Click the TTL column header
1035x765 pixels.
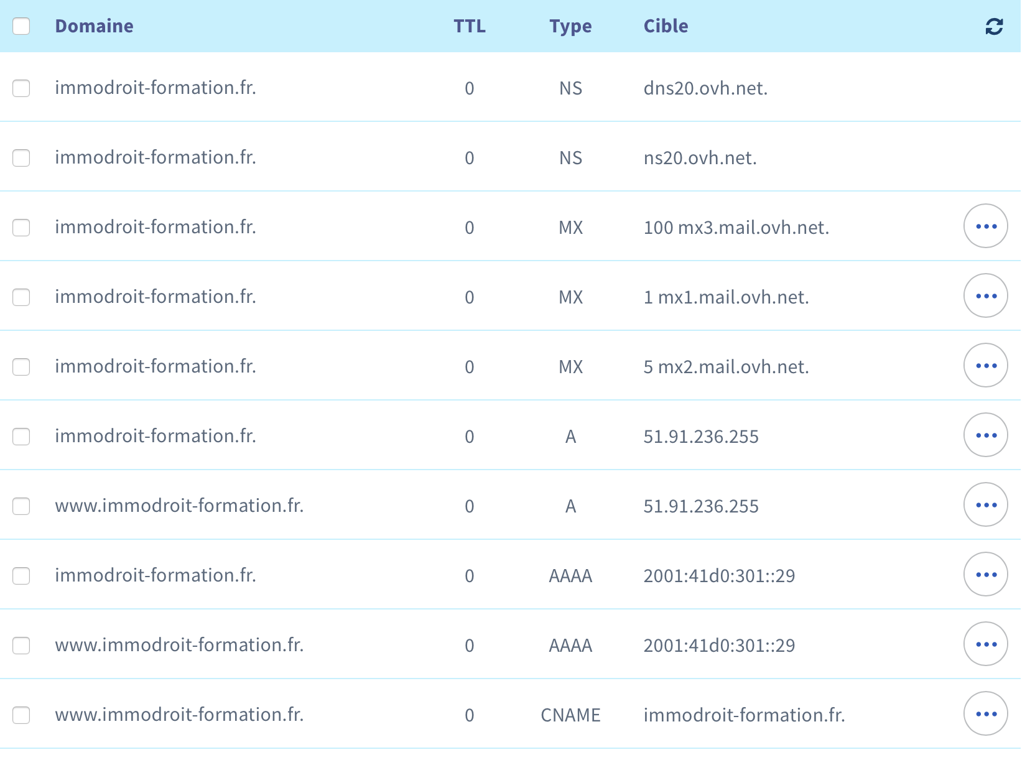469,26
